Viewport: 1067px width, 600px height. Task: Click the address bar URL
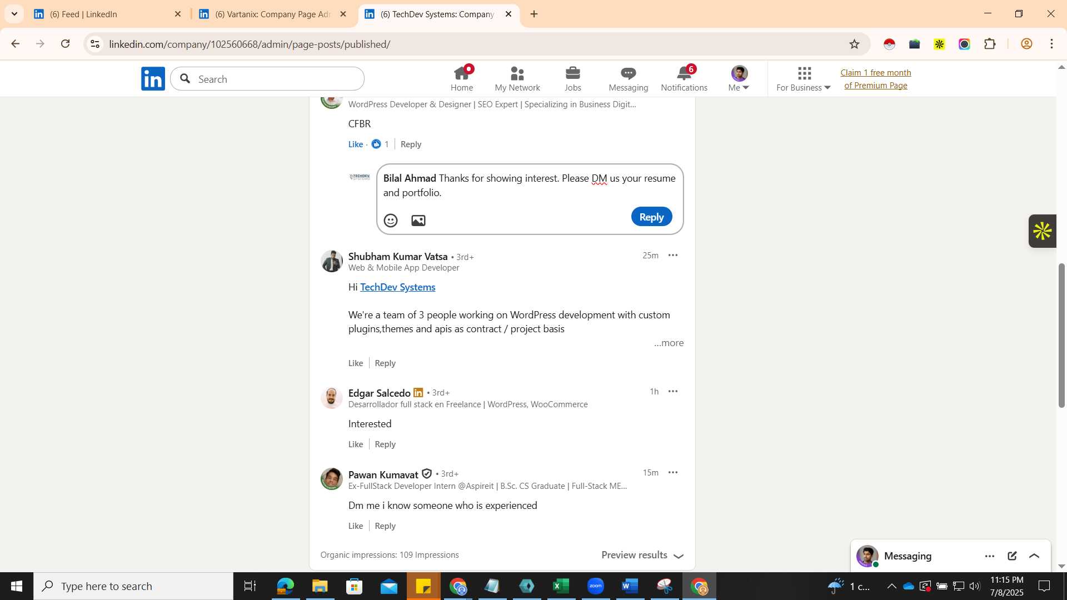tap(250, 44)
